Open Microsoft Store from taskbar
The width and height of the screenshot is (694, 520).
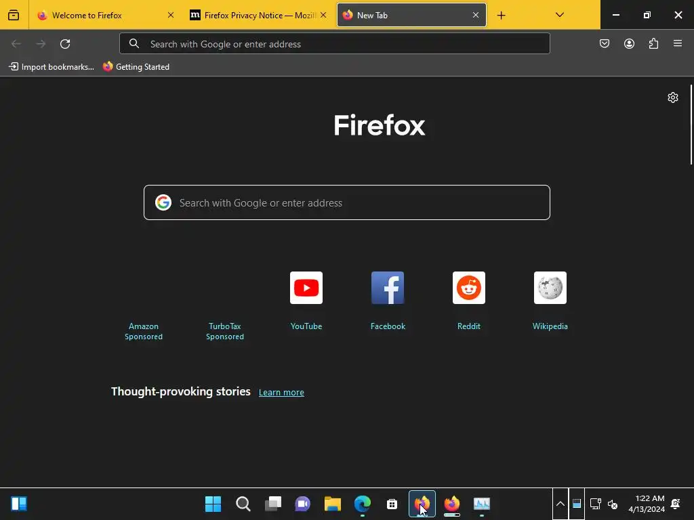(392, 504)
